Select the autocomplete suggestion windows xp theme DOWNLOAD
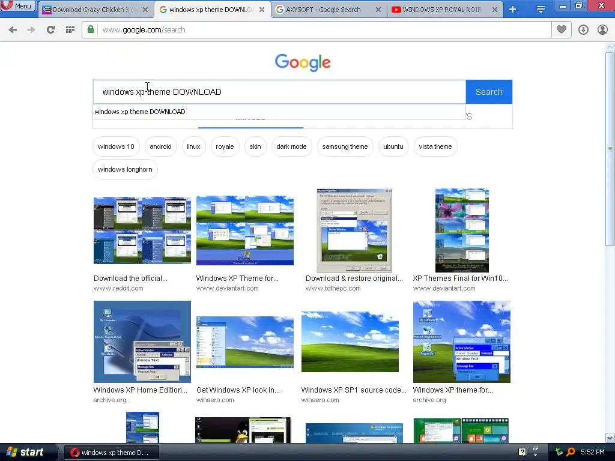 tap(279, 112)
